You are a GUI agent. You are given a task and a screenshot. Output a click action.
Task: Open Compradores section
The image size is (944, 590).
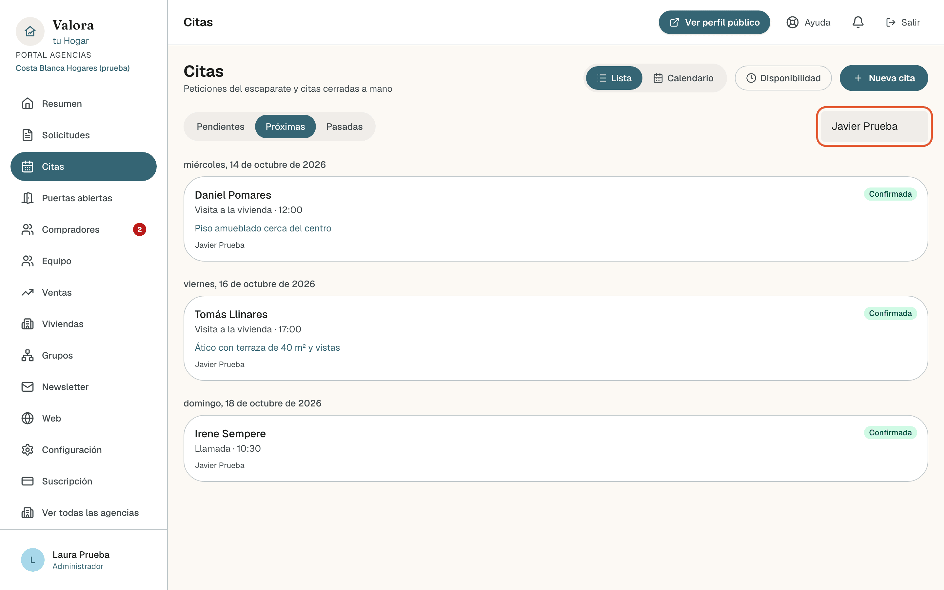pyautogui.click(x=84, y=229)
